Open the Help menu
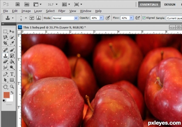This screenshot has height=127, width=182. coord(98,11)
